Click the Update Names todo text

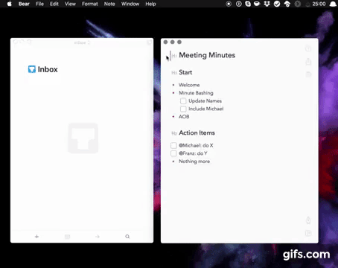point(205,100)
